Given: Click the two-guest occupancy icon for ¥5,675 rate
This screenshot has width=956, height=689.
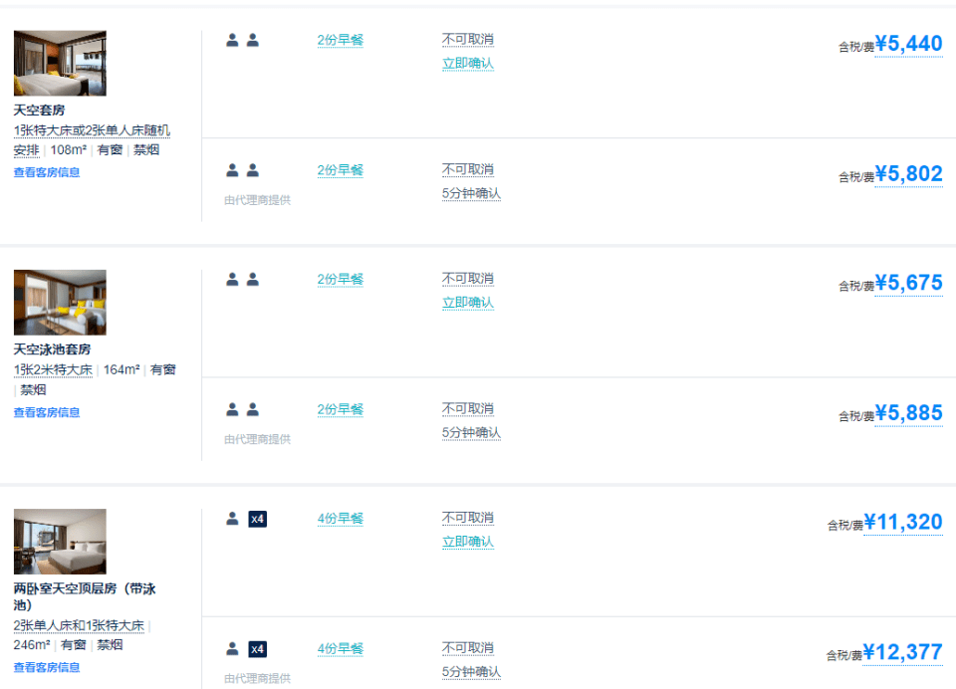Looking at the screenshot, I should (x=243, y=279).
